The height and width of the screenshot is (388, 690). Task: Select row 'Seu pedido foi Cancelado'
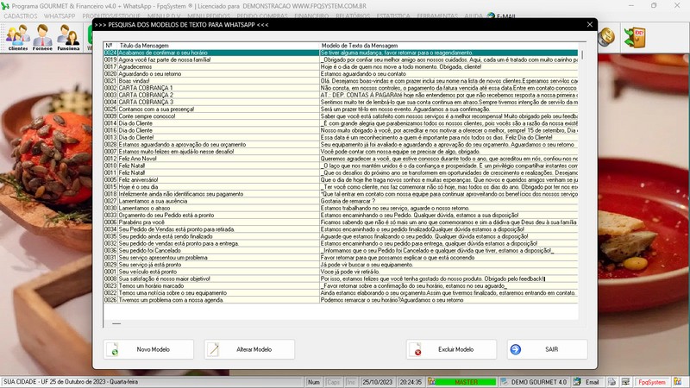pyautogui.click(x=341, y=250)
